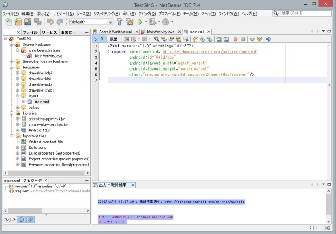Close the 出力 output tab
Image resolution: width=336 pixels, height=234 pixels.
click(x=133, y=185)
